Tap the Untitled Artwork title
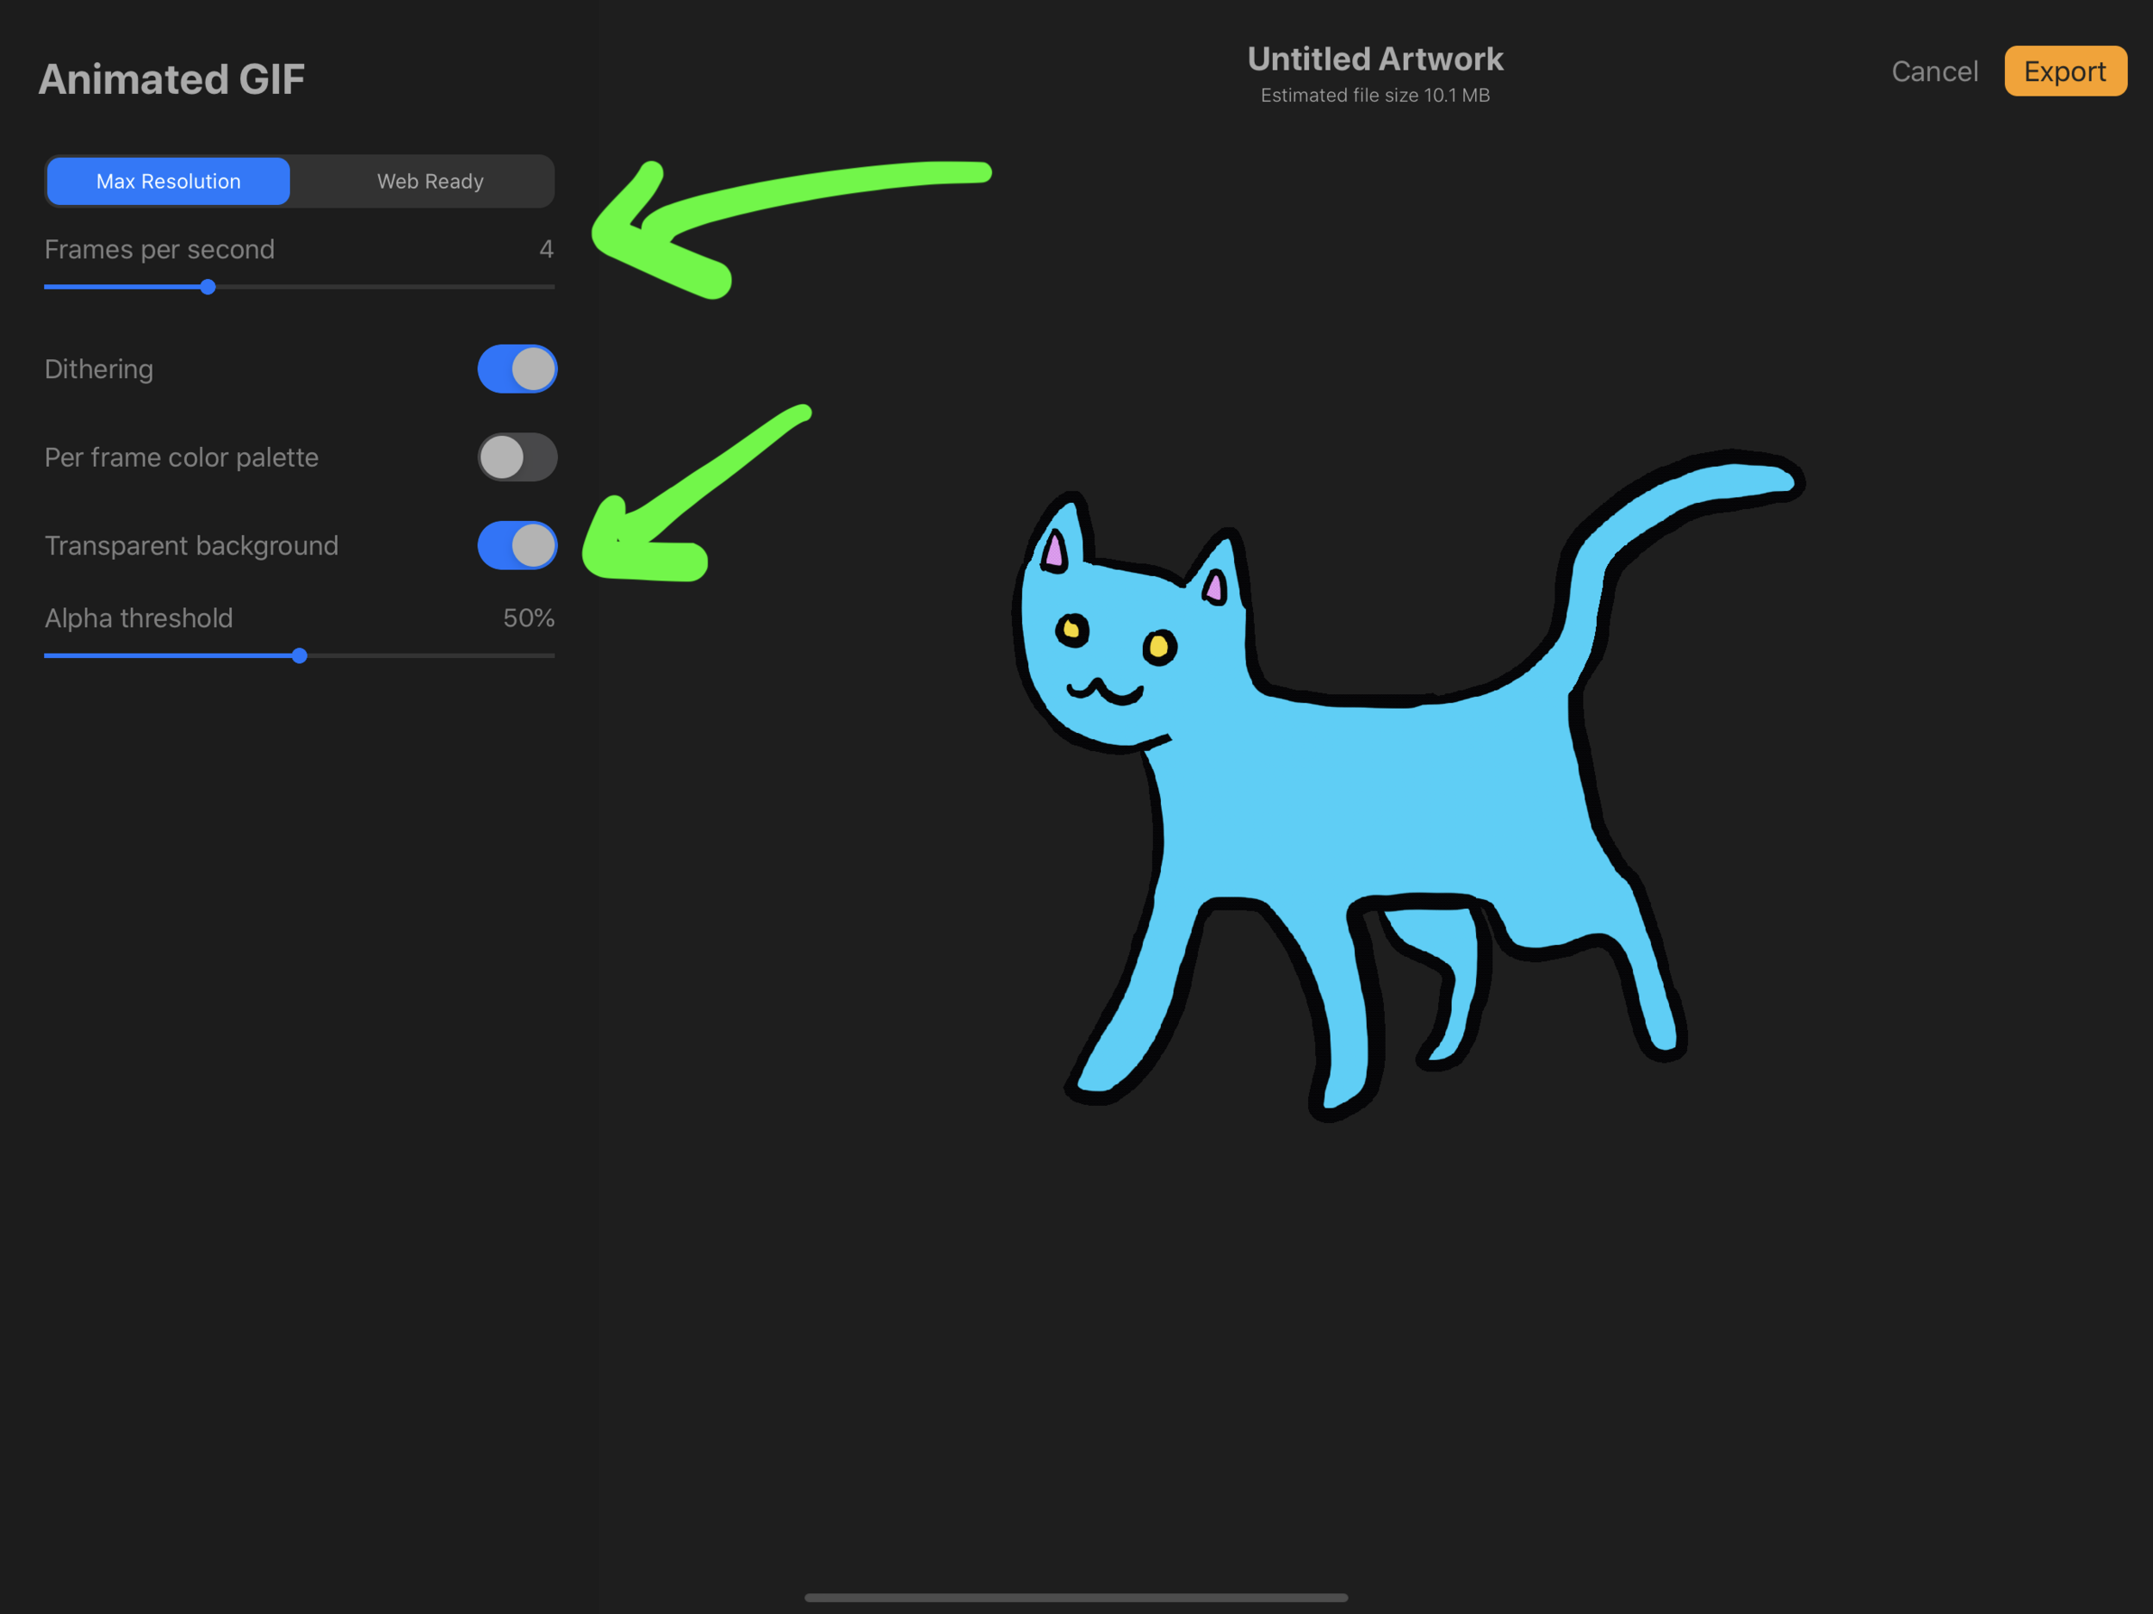The image size is (2153, 1614). tap(1375, 59)
